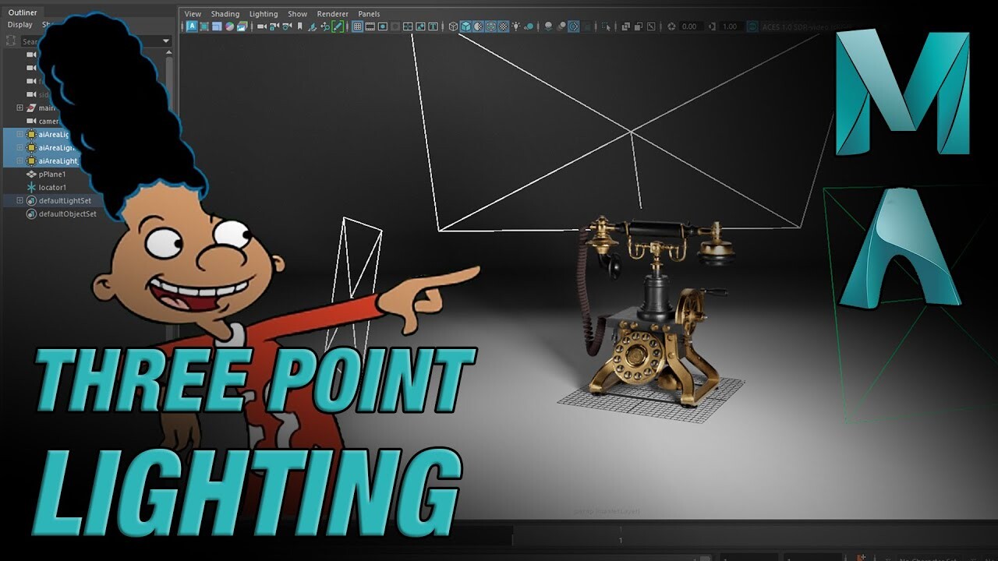Toggle the Safe Title display

click(x=434, y=26)
